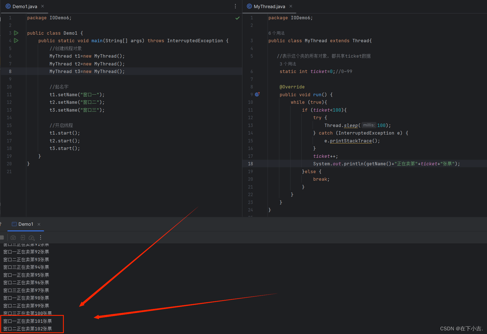
Task: Click the 'Thread.sleep' call
Action: tap(341, 125)
